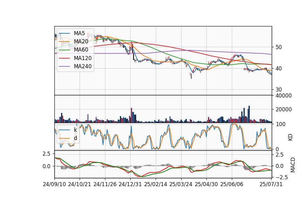Image resolution: width=302 pixels, height=217 pixels.
Task: Click the 25/02/14 date axis label
Action: (156, 184)
